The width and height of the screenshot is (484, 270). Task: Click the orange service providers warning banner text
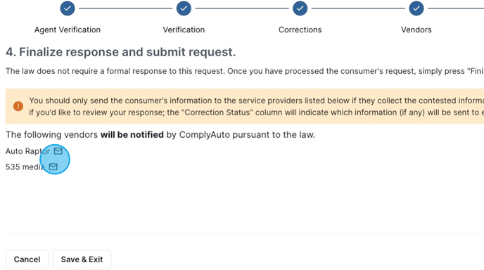[257, 106]
